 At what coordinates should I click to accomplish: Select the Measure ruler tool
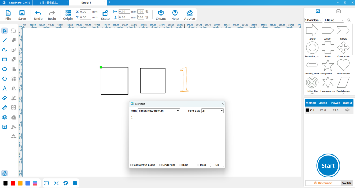(x=5, y=108)
